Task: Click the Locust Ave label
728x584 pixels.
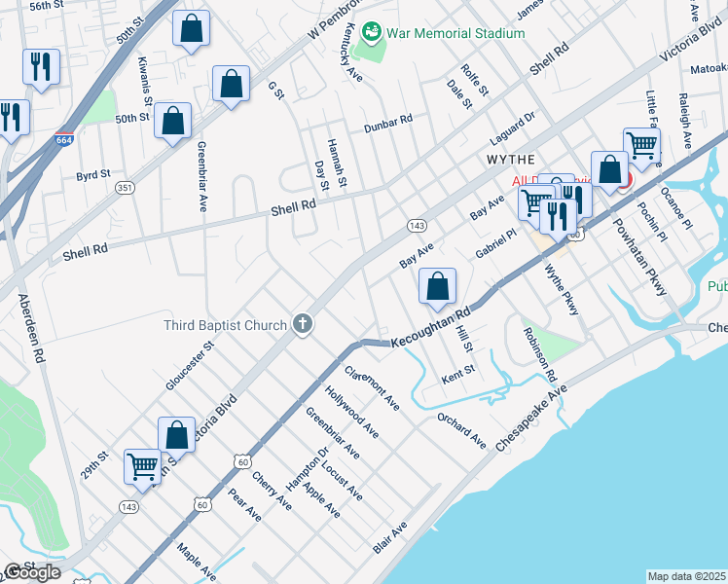Action: (342, 481)
